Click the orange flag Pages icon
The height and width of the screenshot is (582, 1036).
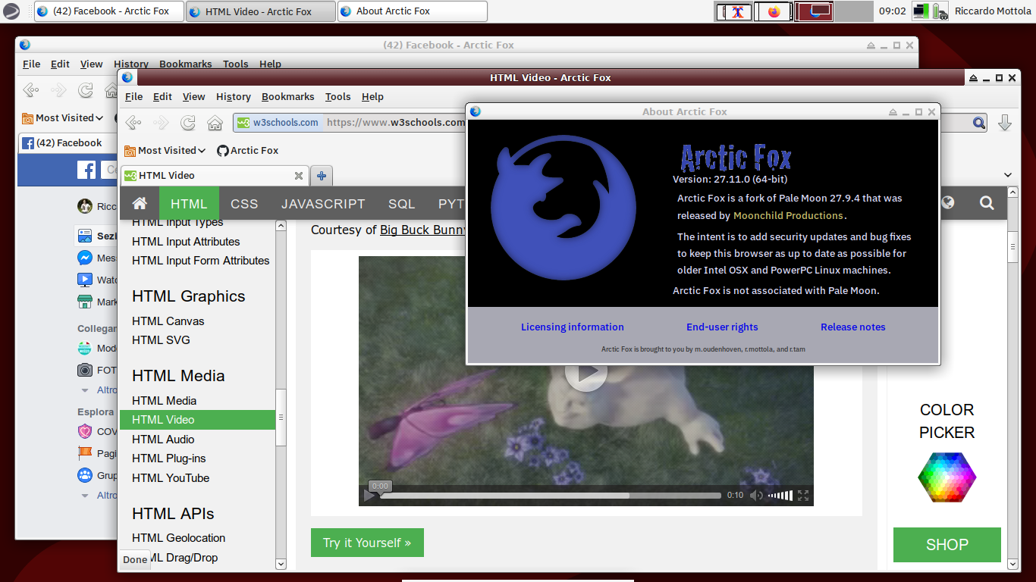coord(86,453)
